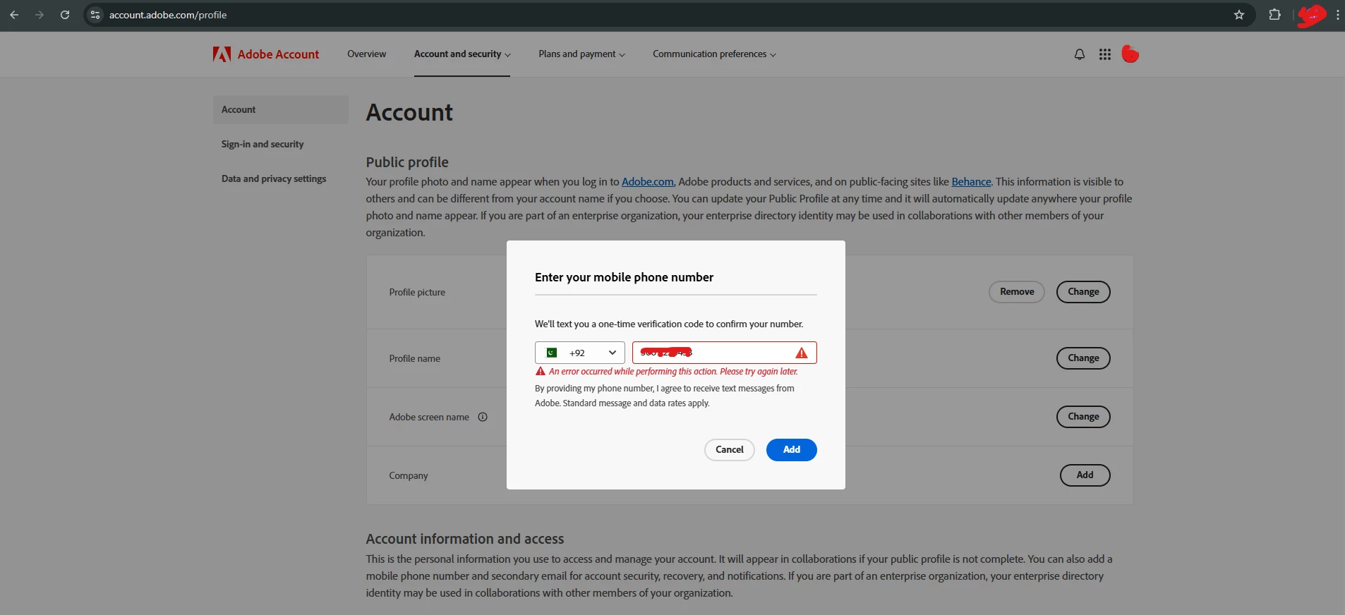Open site information icon in address bar
1345x615 pixels.
(x=95, y=15)
